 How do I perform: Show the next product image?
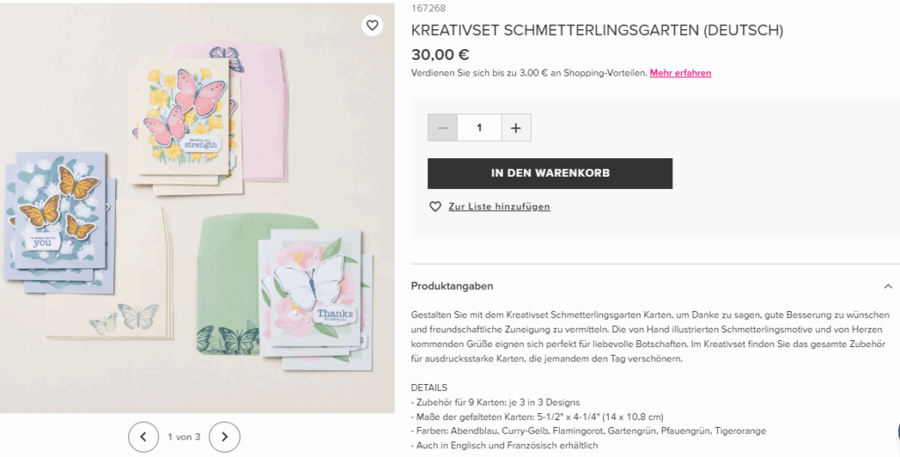point(224,437)
